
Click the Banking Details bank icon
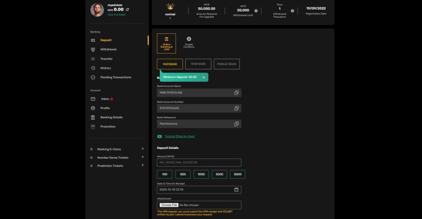(93, 117)
